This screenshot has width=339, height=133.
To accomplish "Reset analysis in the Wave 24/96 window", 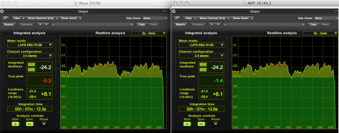I will click(x=44, y=124).
